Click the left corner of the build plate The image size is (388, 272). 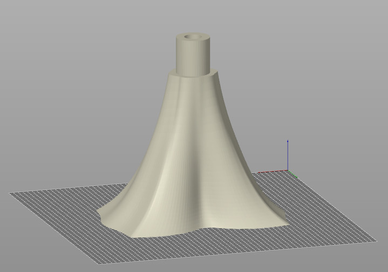click(11, 193)
